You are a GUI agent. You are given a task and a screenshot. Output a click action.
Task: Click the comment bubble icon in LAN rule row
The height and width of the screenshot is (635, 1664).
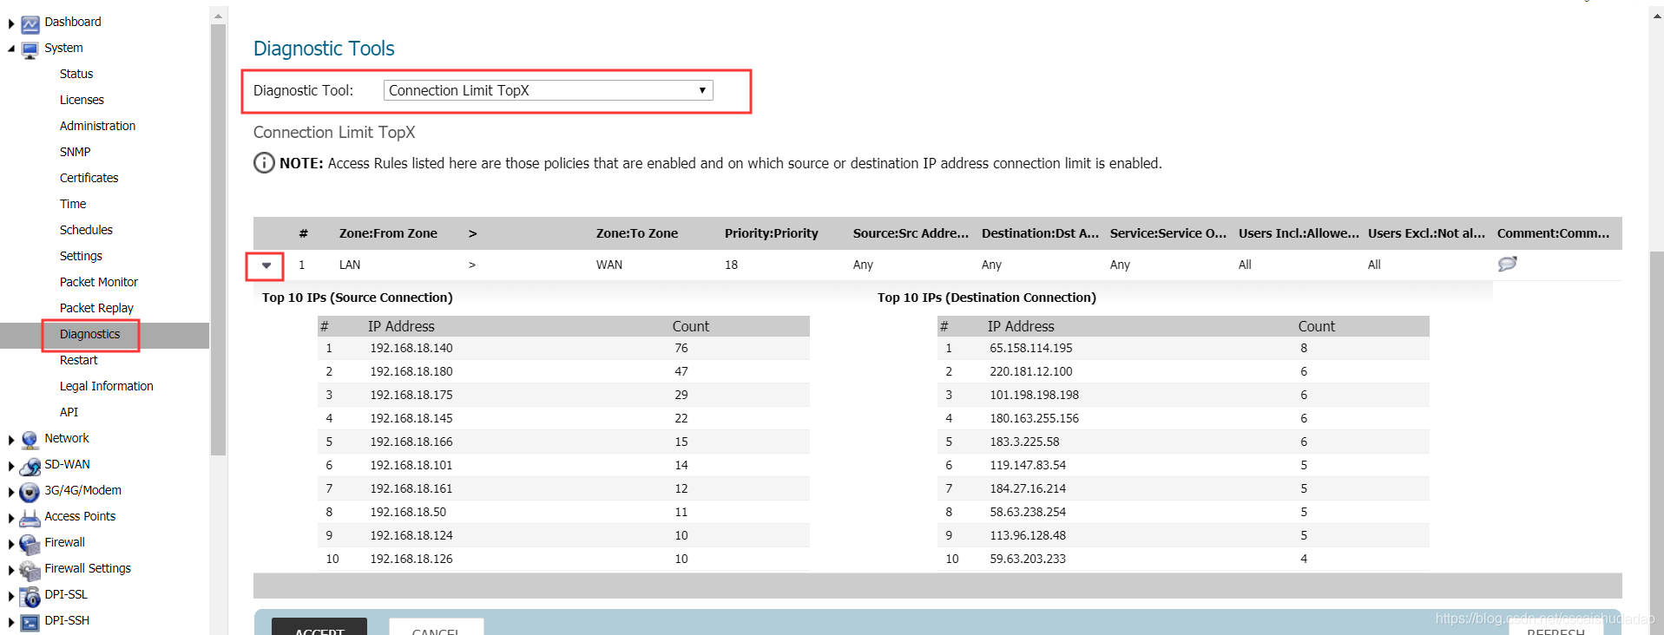[1508, 264]
